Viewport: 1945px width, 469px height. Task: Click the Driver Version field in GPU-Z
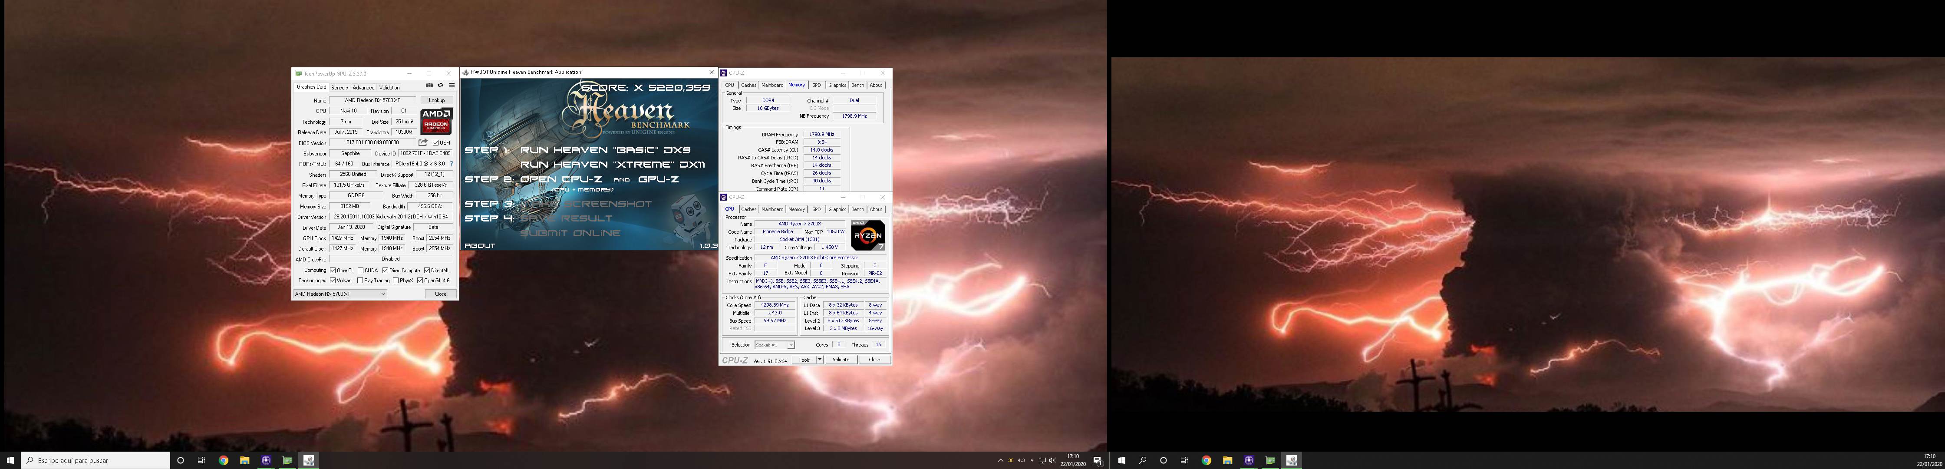pyautogui.click(x=391, y=217)
